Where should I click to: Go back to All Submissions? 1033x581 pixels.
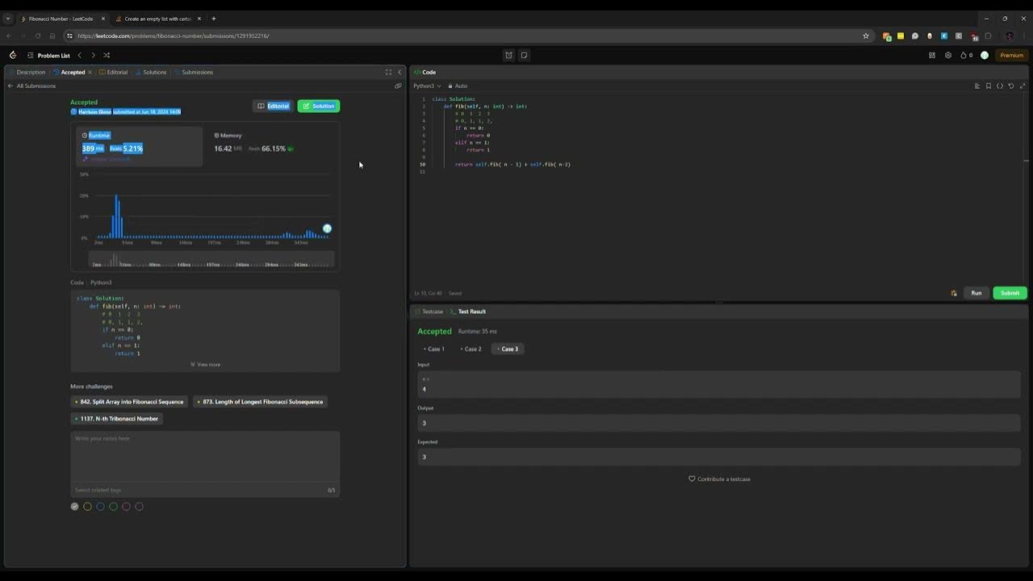point(32,86)
